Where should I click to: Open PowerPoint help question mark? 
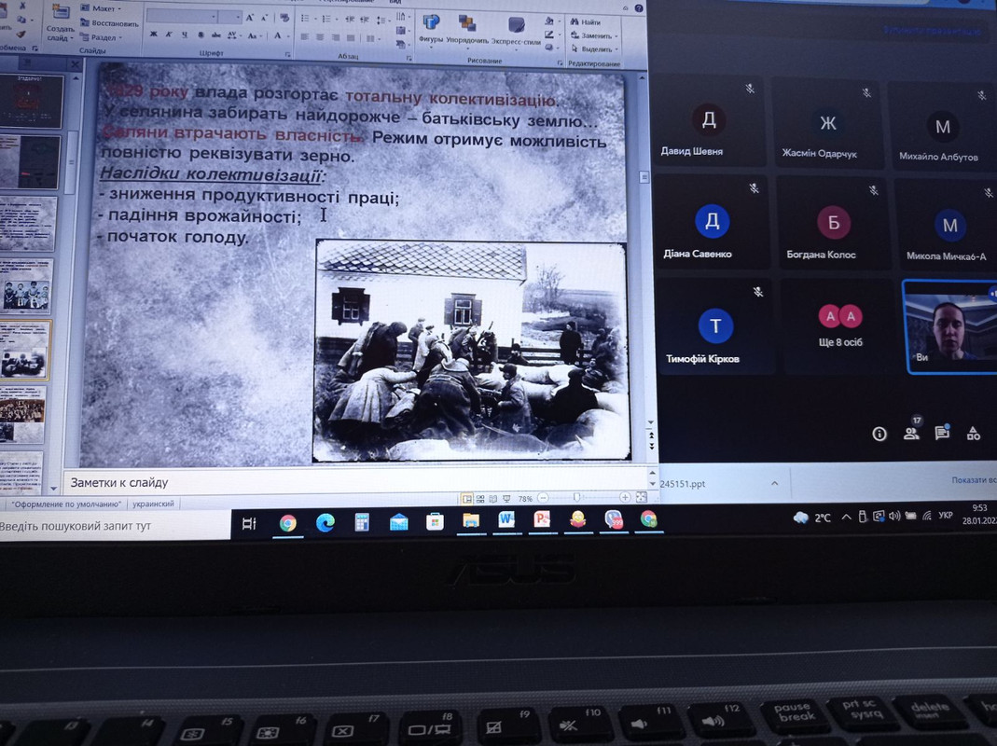638,8
